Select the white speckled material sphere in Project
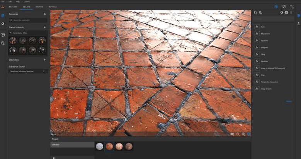This screenshot has height=159, width=301. pos(99,146)
